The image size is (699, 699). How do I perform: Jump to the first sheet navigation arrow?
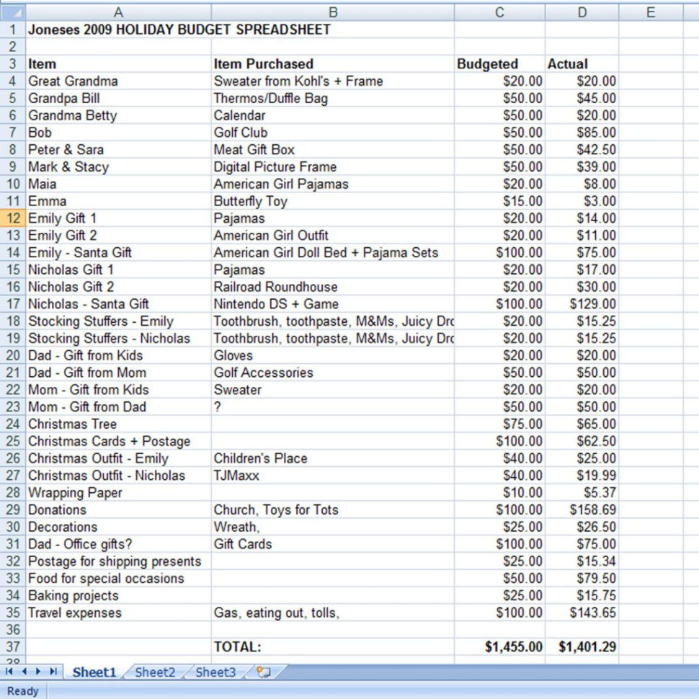[x=10, y=672]
